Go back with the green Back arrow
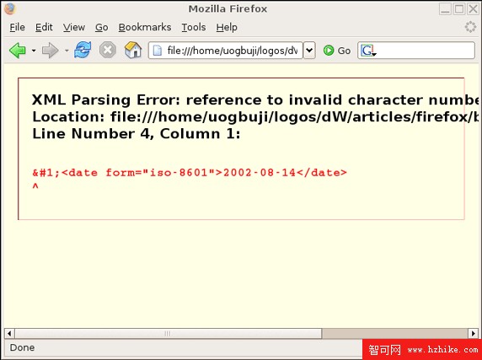Screen dimensions: 482x360 (x=17, y=51)
